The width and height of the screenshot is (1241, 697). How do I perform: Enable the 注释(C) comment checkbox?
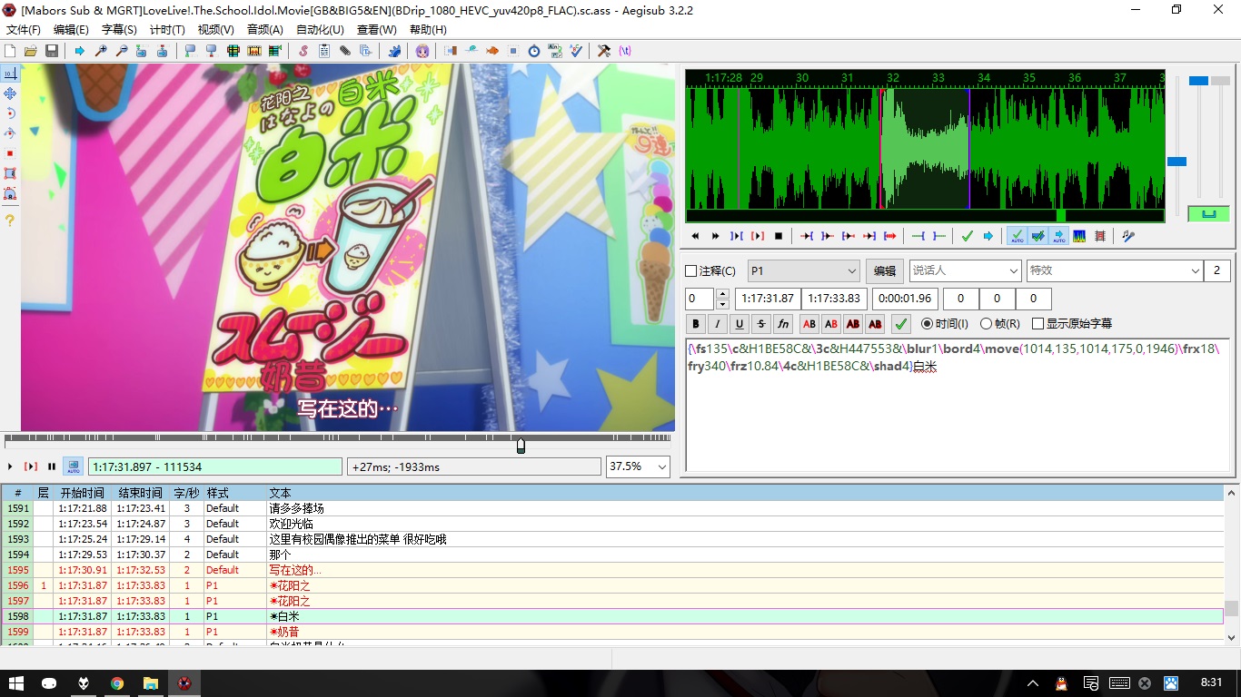[x=690, y=271]
